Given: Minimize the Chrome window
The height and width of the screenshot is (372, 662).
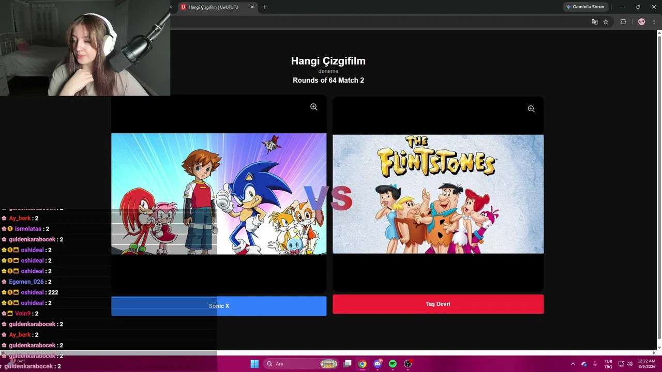Looking at the screenshot, I should [622, 7].
